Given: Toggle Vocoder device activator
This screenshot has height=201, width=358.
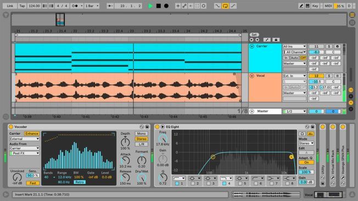Looking at the screenshot, I should coord(11,127).
